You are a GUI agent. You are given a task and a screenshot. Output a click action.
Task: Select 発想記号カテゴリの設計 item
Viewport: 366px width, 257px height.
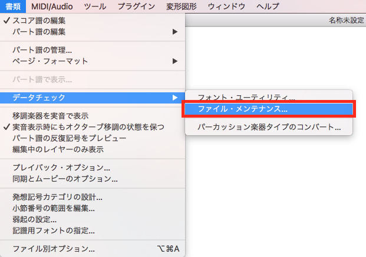(x=58, y=196)
